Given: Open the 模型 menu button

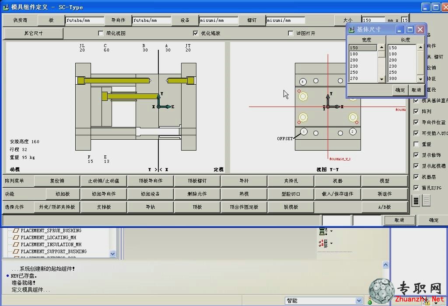Looking at the screenshot, I should coord(385,181).
